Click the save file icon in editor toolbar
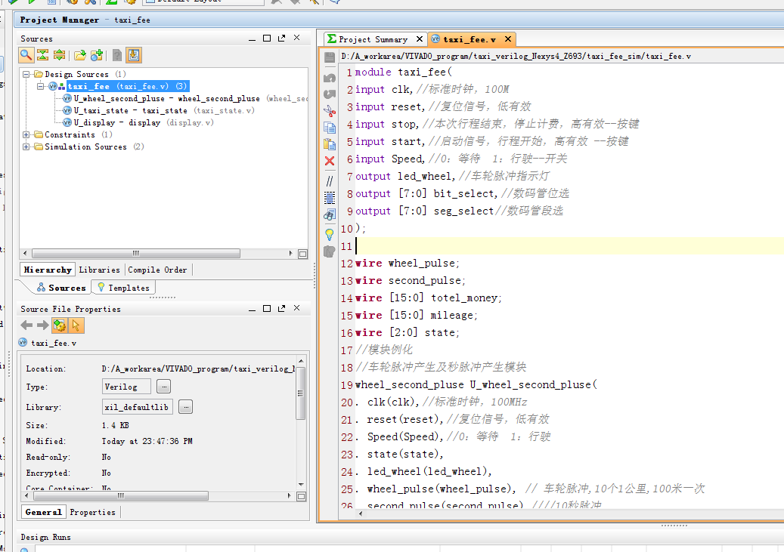The image size is (784, 552). 330,57
